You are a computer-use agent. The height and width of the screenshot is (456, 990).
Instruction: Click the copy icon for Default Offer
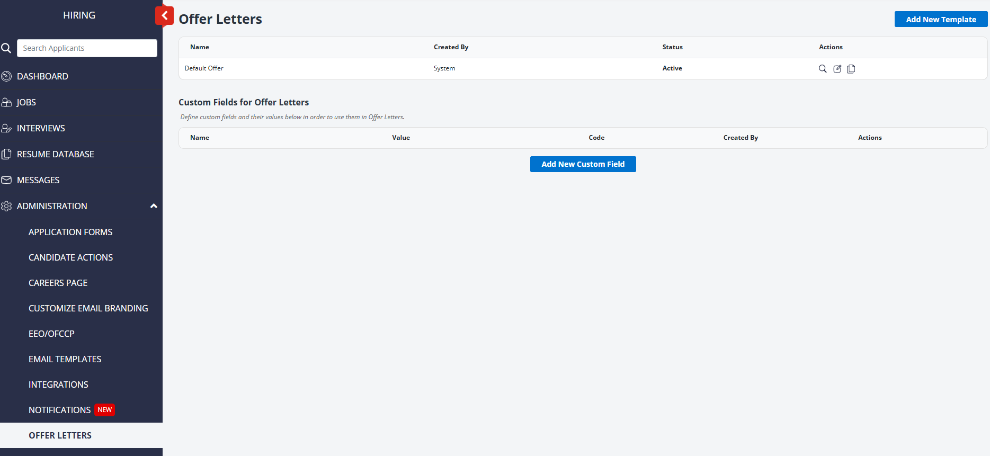851,69
